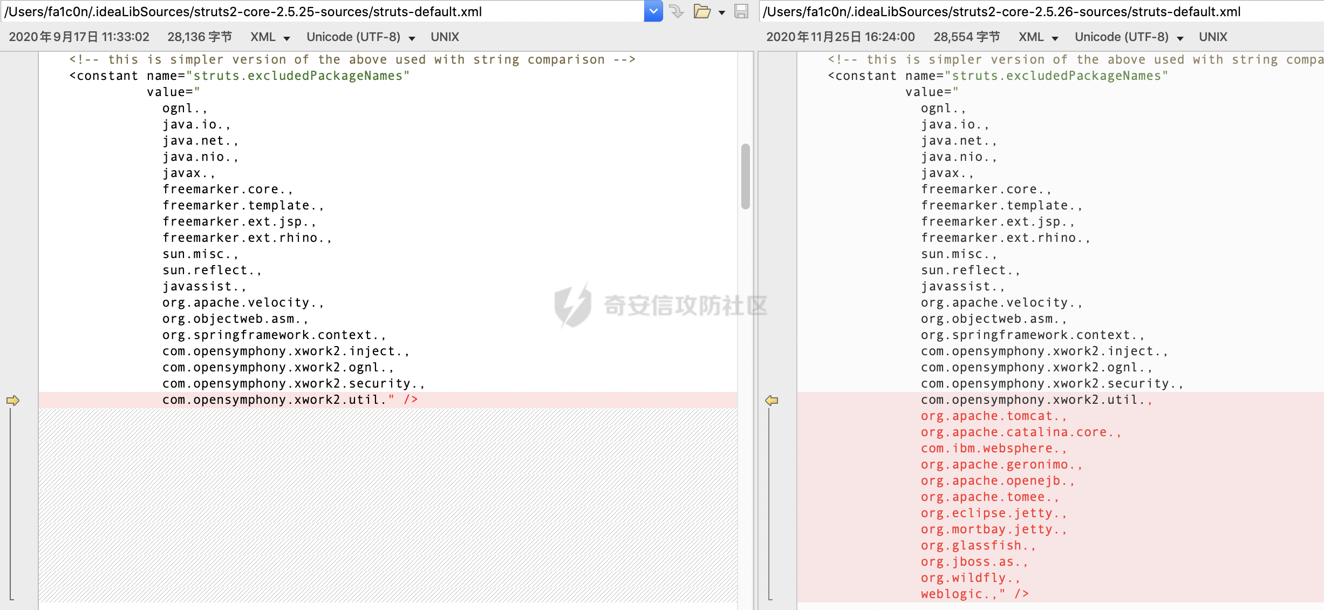The image size is (1324, 610).
Task: Click right line 'org.wildfly.,'
Action: pos(971,578)
